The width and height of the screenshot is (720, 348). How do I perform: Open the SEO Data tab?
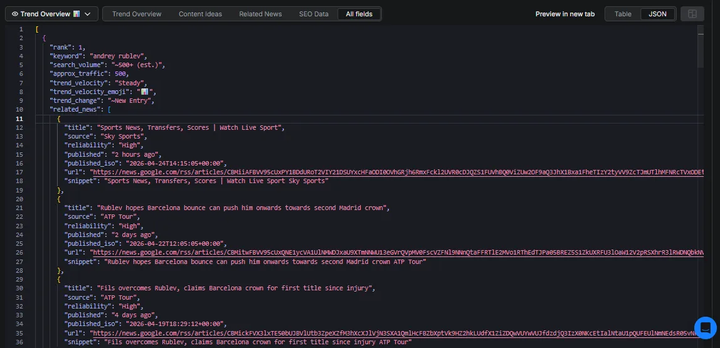pyautogui.click(x=314, y=14)
